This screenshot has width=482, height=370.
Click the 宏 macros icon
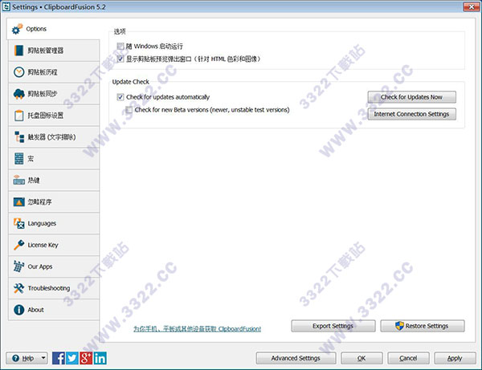[x=18, y=158]
